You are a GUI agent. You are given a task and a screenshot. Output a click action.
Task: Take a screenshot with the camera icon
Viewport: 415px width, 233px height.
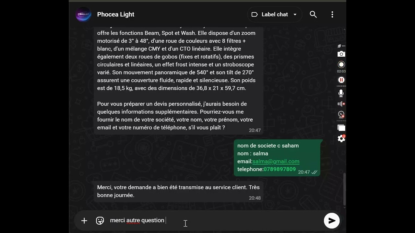pyautogui.click(x=341, y=54)
